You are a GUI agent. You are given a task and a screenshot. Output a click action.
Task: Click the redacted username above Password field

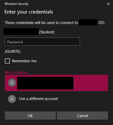[x=21, y=32]
